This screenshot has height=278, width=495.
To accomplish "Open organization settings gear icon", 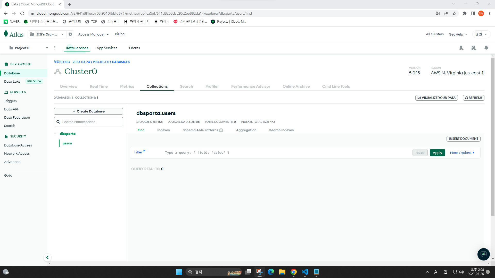I will 70,34.
